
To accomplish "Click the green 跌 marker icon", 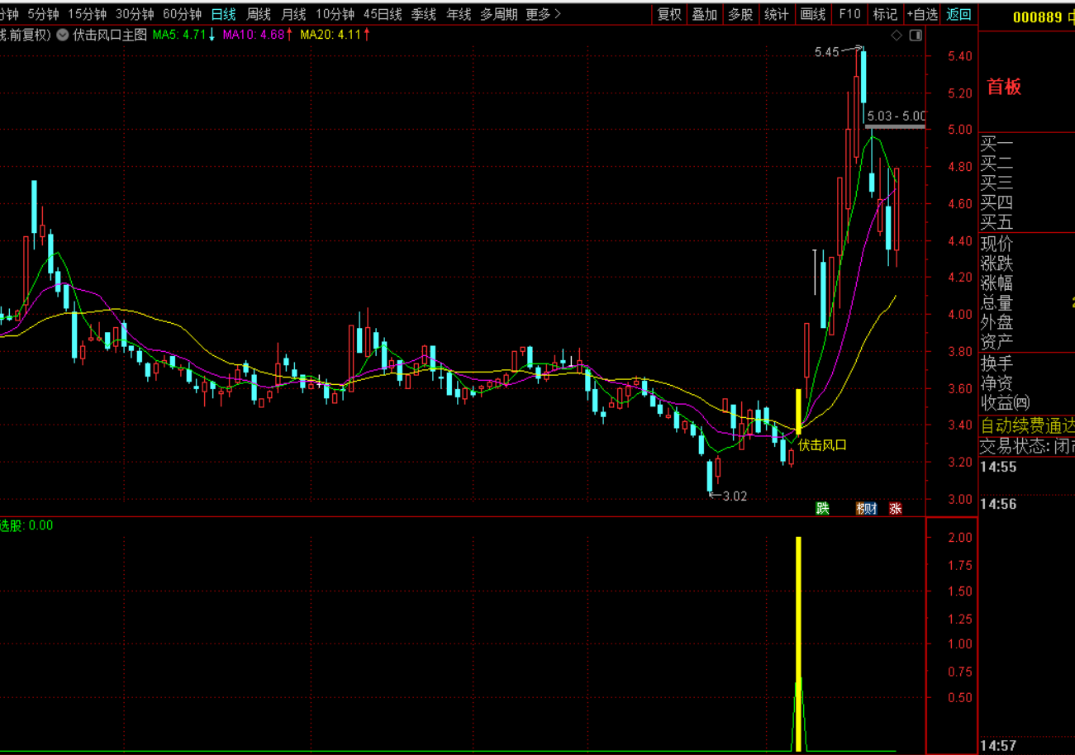I will click(822, 508).
